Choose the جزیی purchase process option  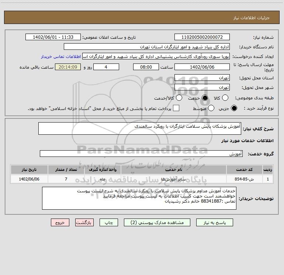pyautogui.click(x=234, y=108)
